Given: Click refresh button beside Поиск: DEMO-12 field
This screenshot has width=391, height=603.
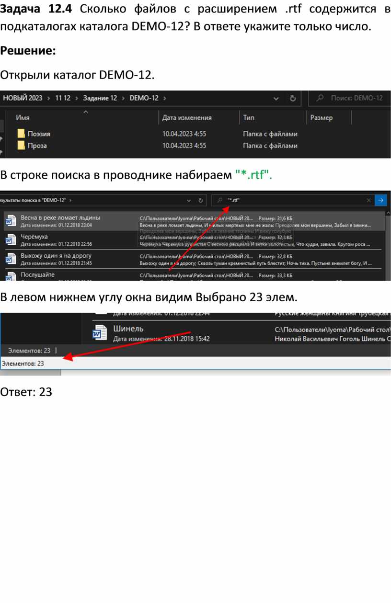Looking at the screenshot, I should (293, 98).
